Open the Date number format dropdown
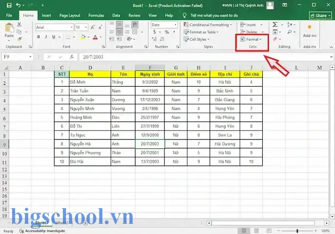 (175, 25)
